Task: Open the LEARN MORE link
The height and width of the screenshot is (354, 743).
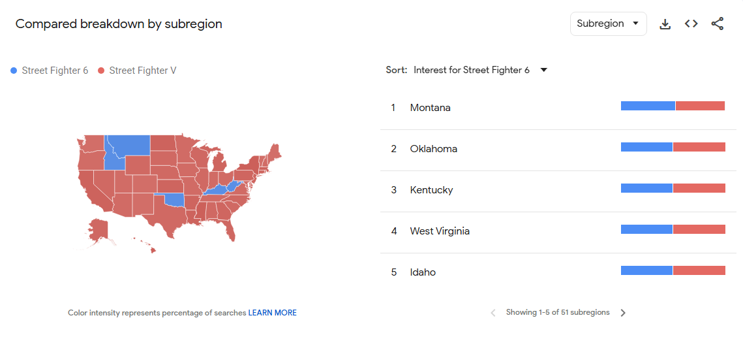Action: point(272,313)
